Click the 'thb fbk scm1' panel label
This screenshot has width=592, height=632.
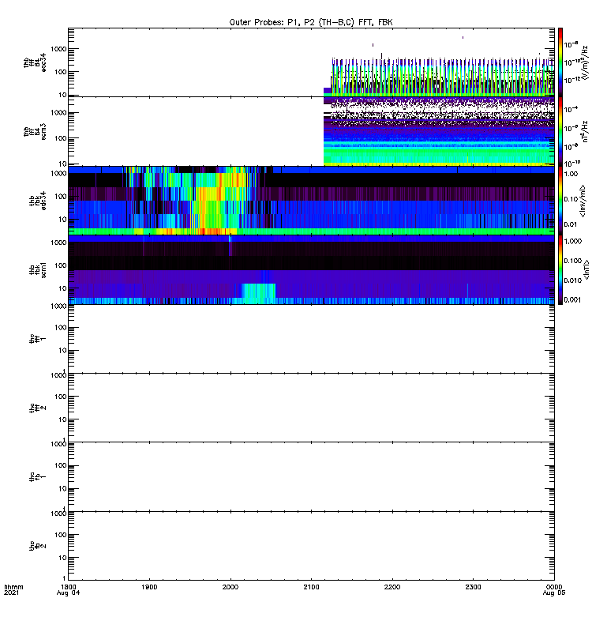pyautogui.click(x=37, y=269)
